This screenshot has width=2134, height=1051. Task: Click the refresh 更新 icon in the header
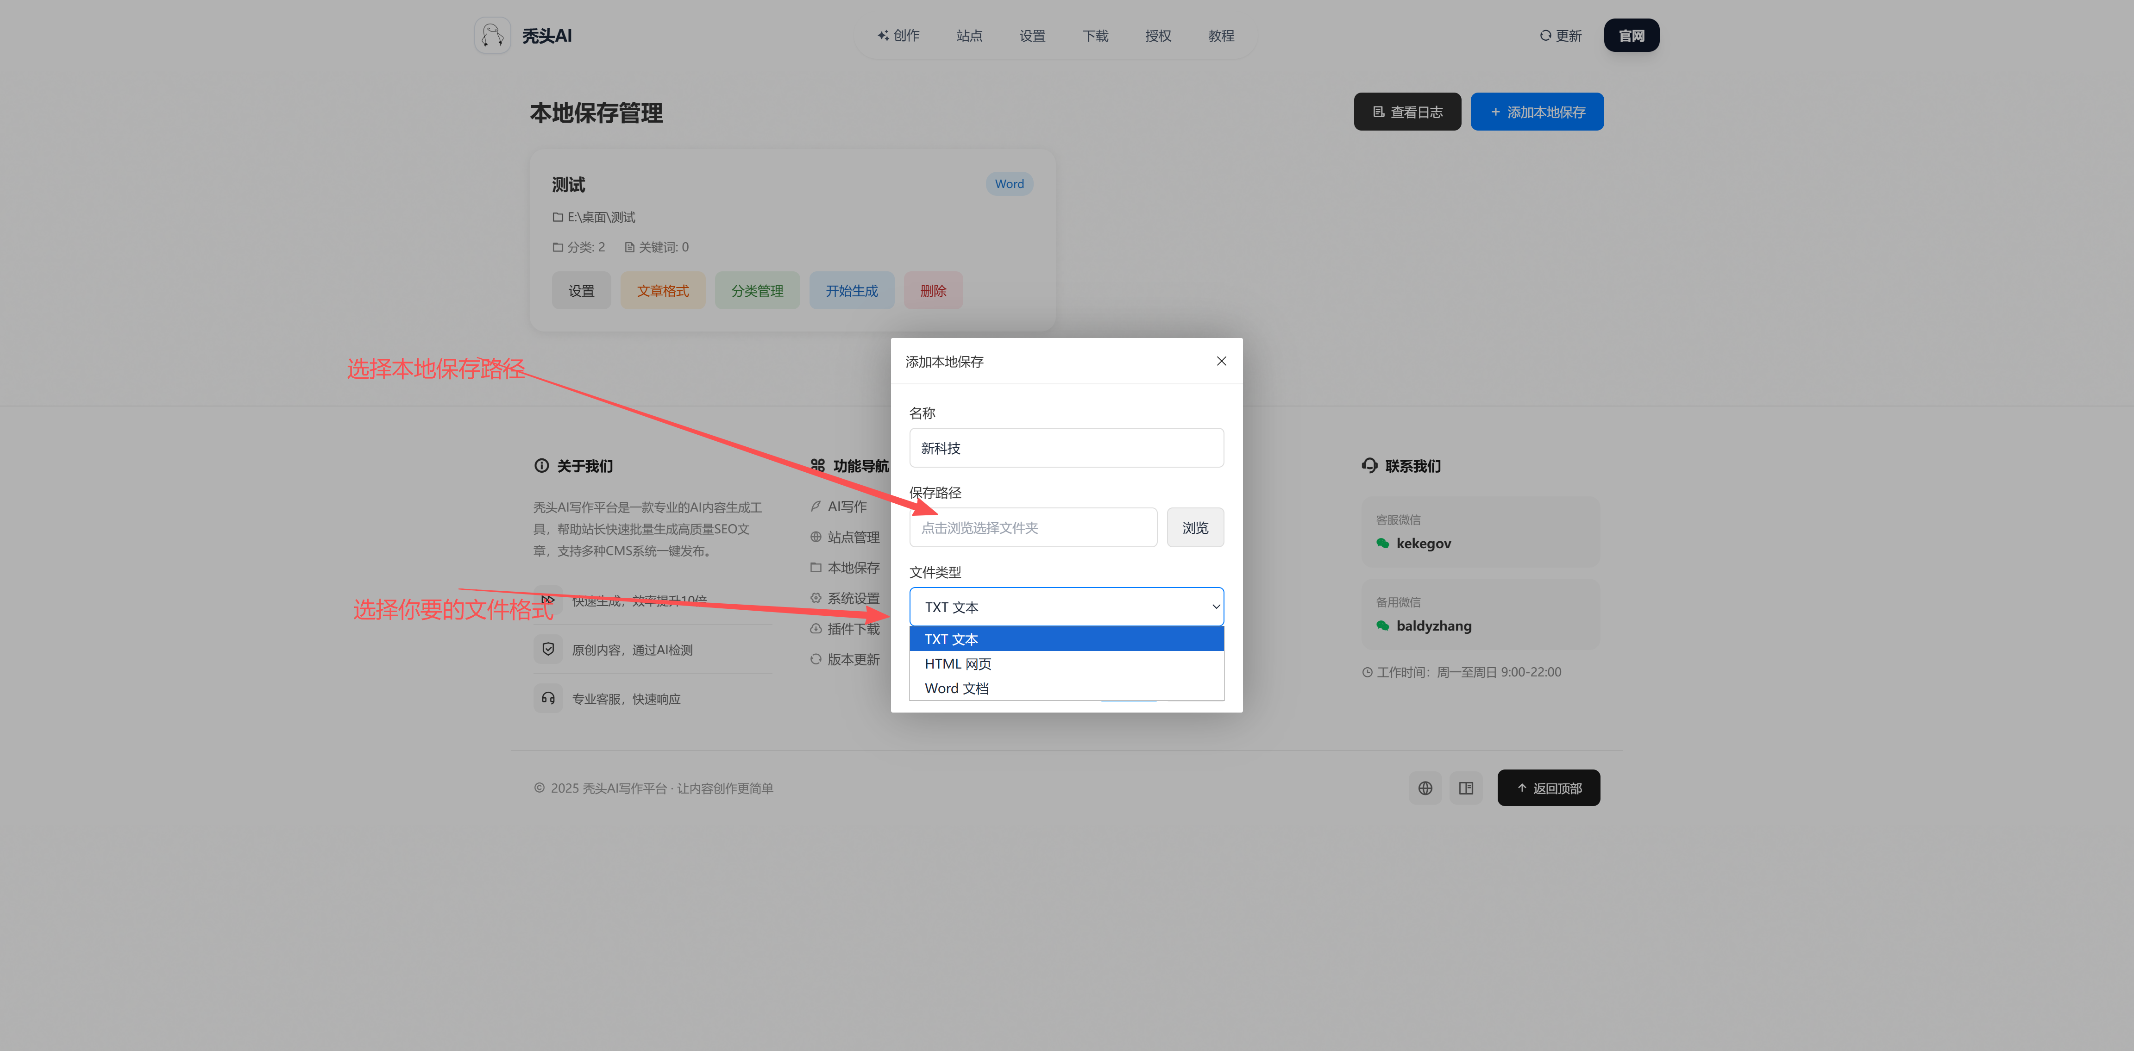[x=1545, y=36]
